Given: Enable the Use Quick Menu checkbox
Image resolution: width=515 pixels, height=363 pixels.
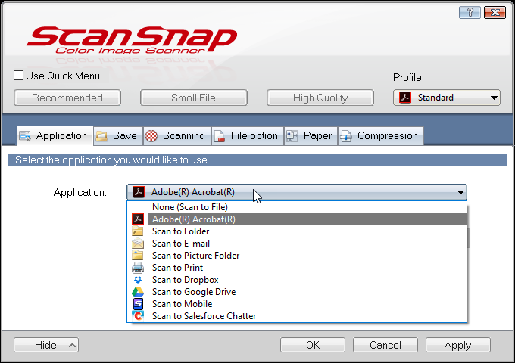Looking at the screenshot, I should [x=19, y=76].
